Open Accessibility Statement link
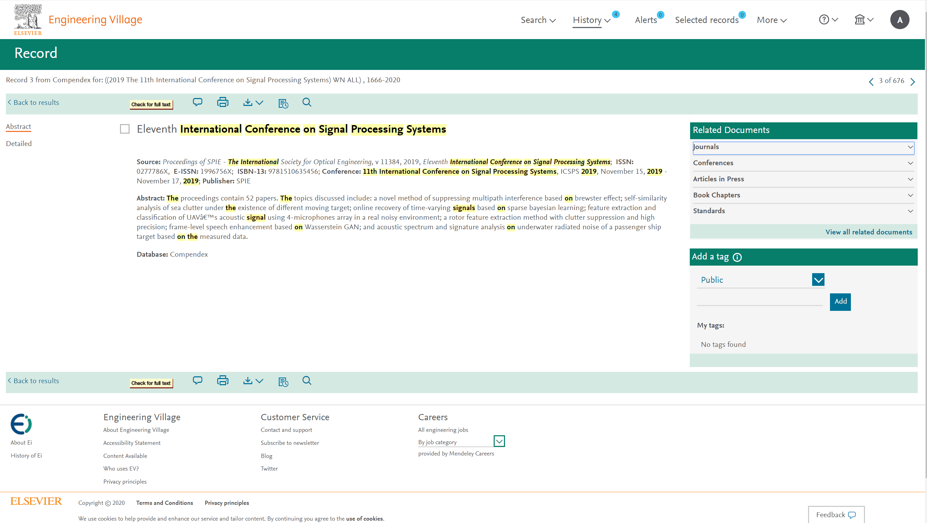Image resolution: width=927 pixels, height=523 pixels. [132, 443]
